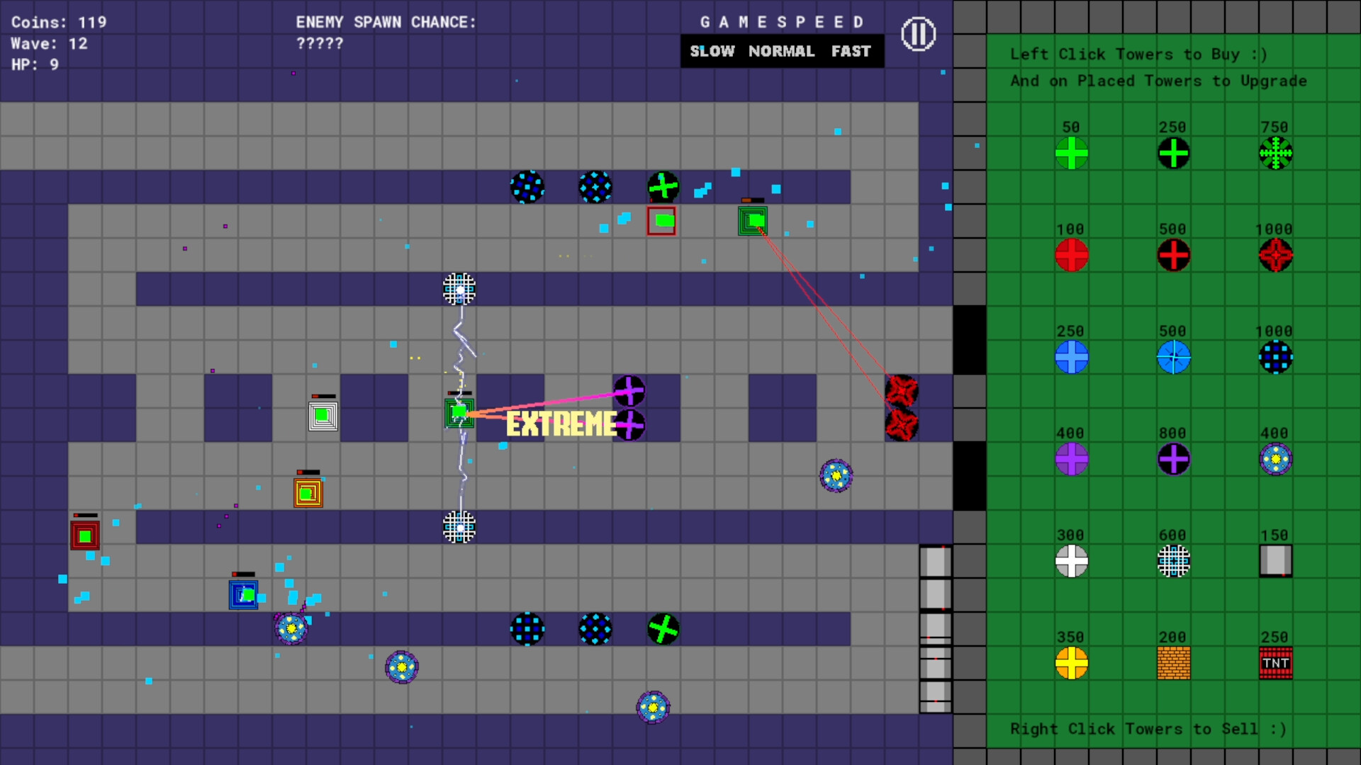Viewport: 1361px width, 765px height.
Task: Purchase the 200-coin brick wall
Action: click(x=1173, y=663)
